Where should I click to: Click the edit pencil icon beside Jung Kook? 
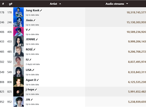pyautogui.click(x=41, y=10)
